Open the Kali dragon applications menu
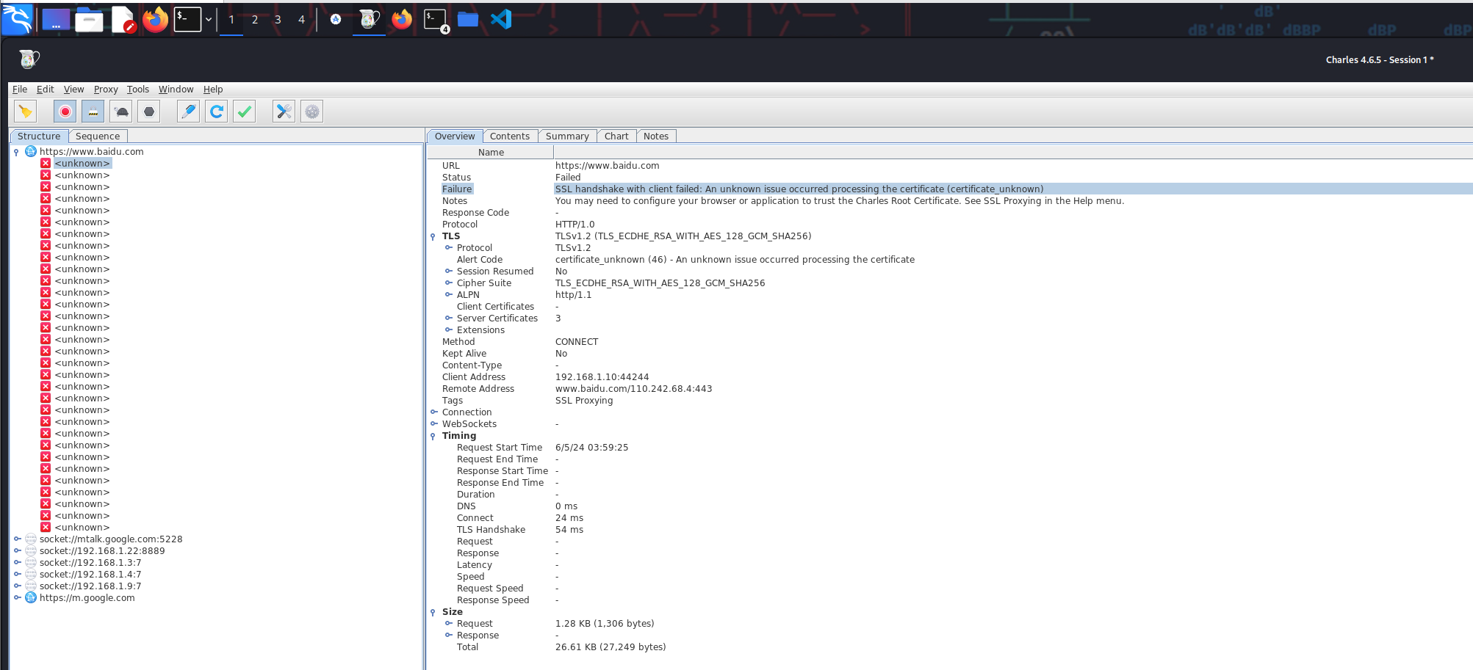Screen dimensions: 1473x670 coord(17,19)
